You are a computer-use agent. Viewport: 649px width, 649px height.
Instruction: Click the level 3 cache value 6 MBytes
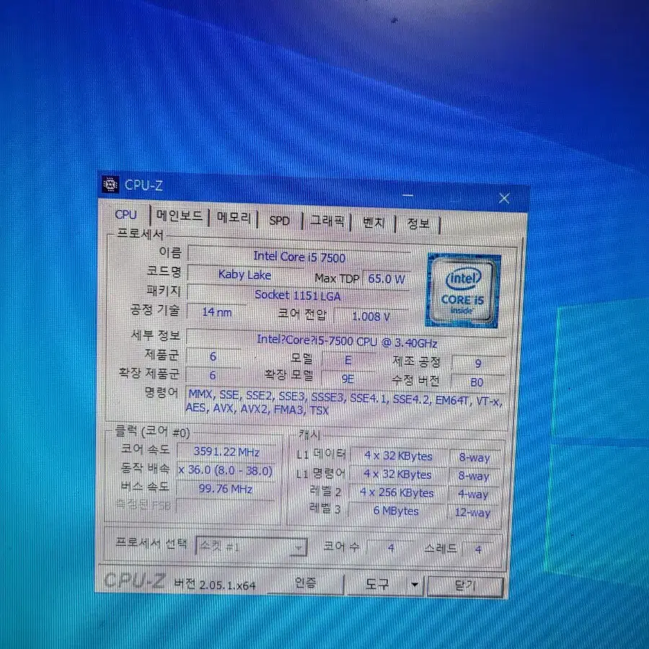396,511
